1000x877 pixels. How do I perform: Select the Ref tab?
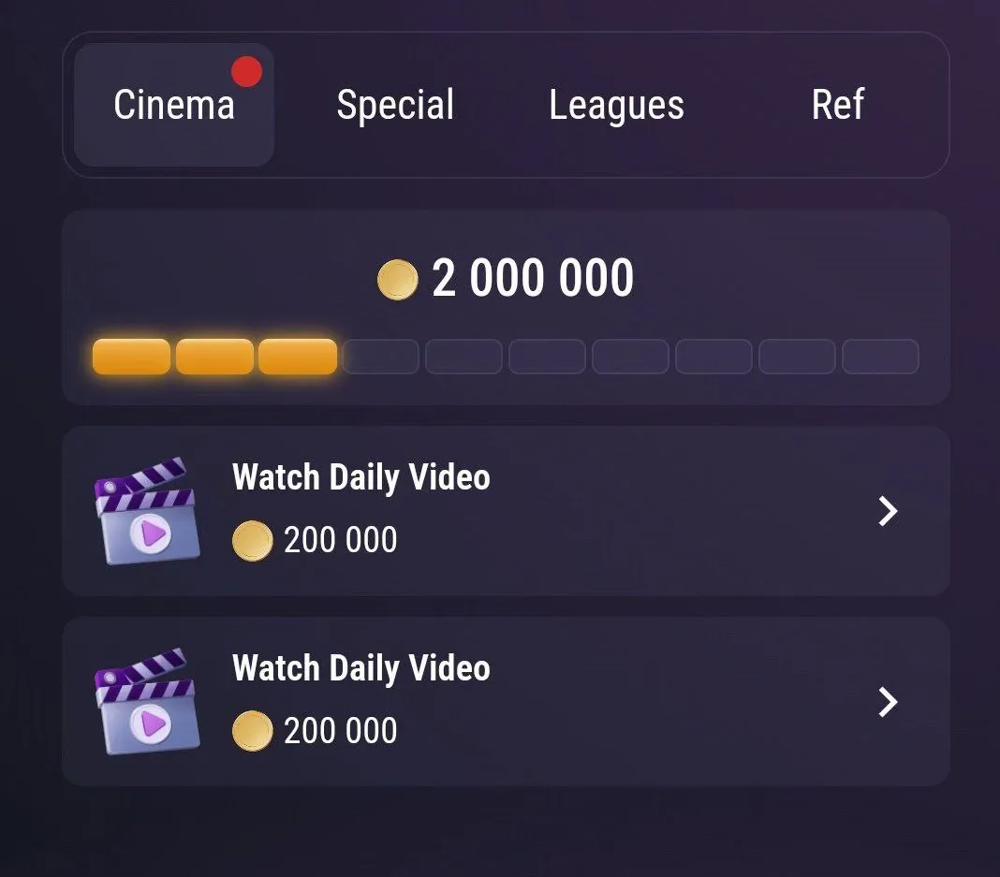(x=838, y=104)
